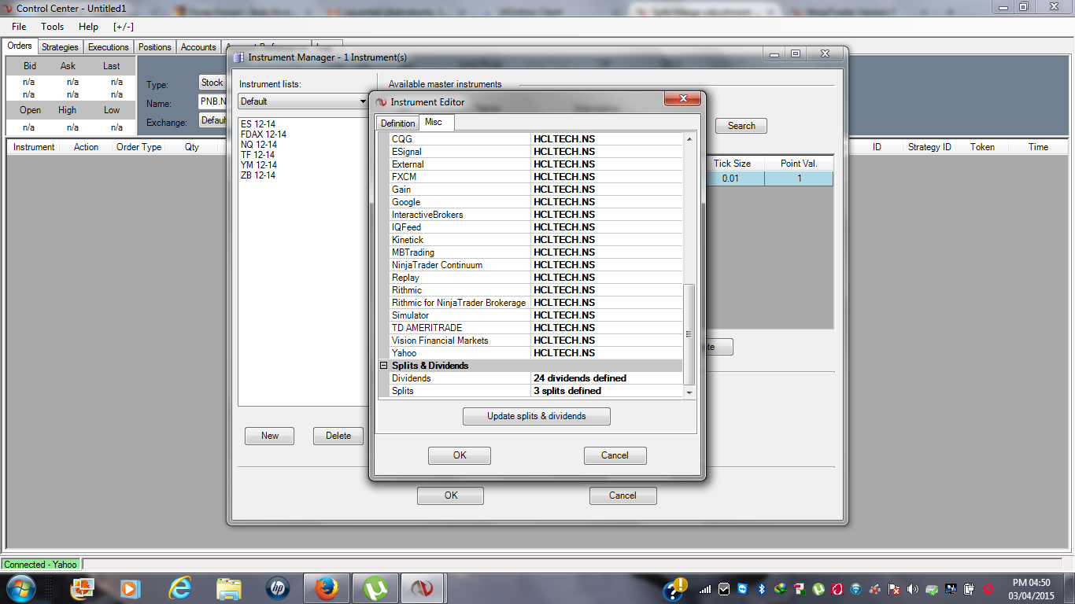Open the Definition tab in Instrument Editor

(397, 123)
